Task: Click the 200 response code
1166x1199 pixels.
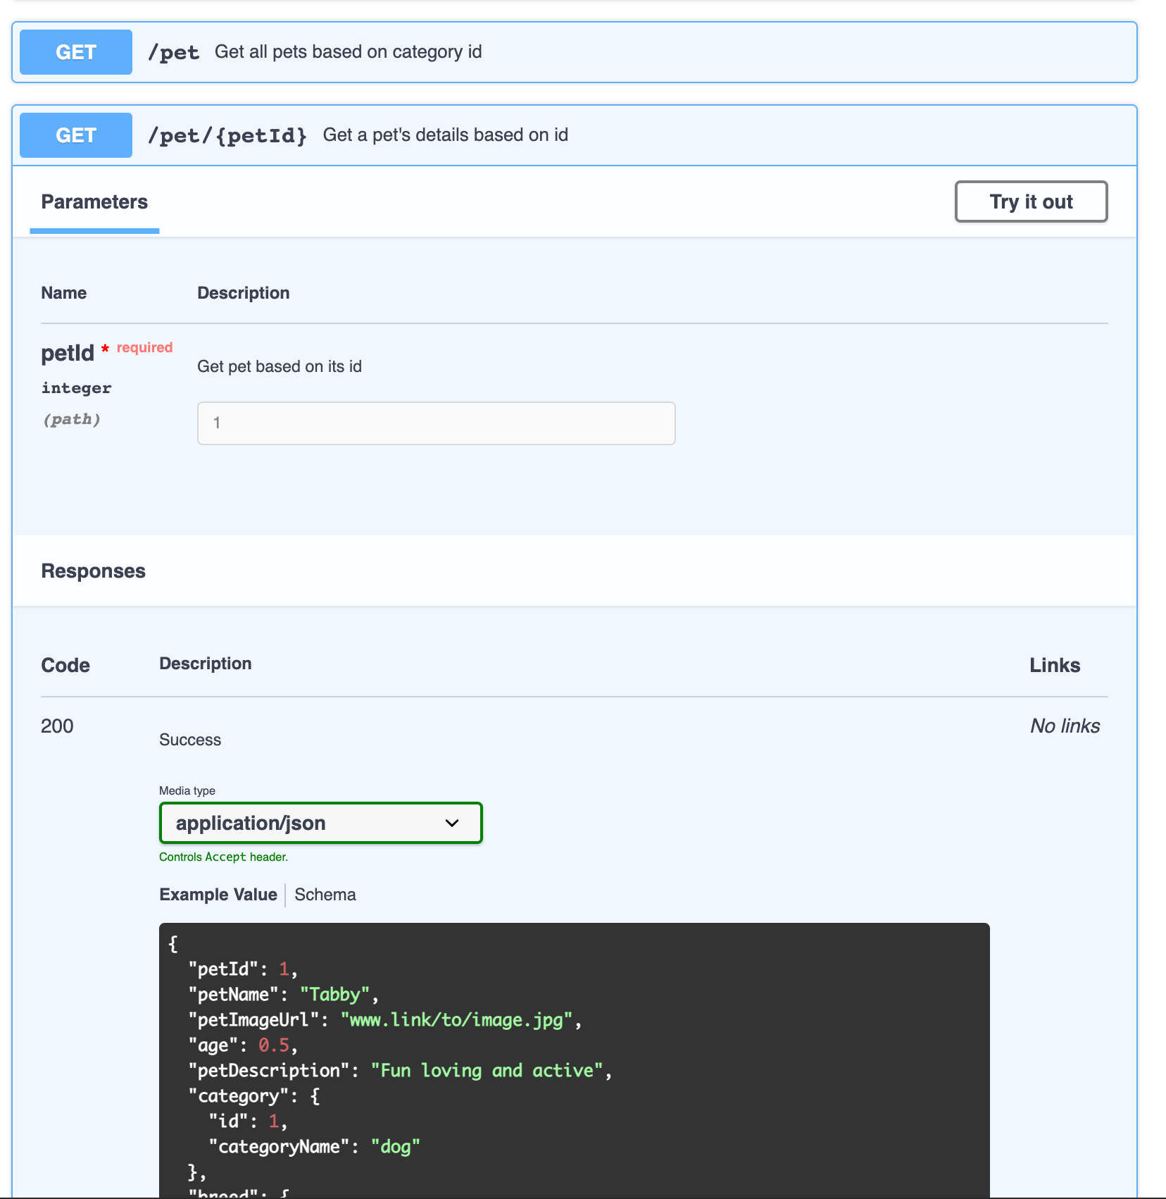Action: 57,726
